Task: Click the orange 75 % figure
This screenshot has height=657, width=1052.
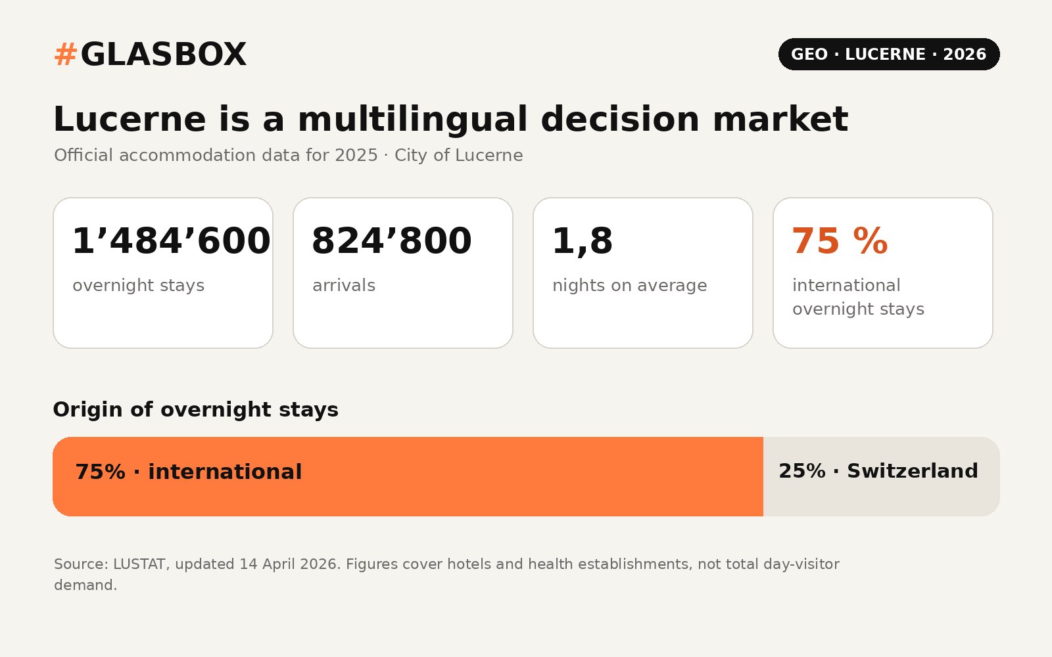Action: click(840, 241)
